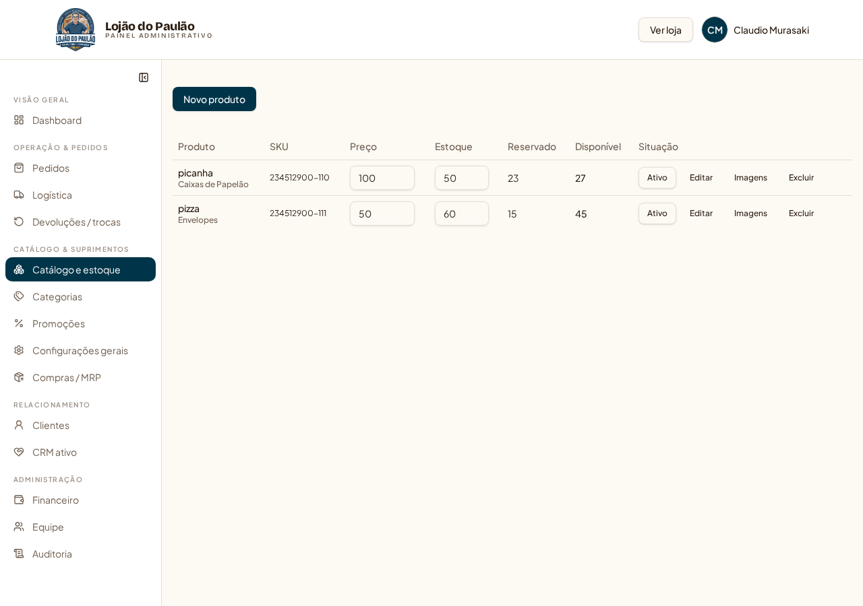
Task: Click the CM user avatar
Action: pyautogui.click(x=715, y=30)
